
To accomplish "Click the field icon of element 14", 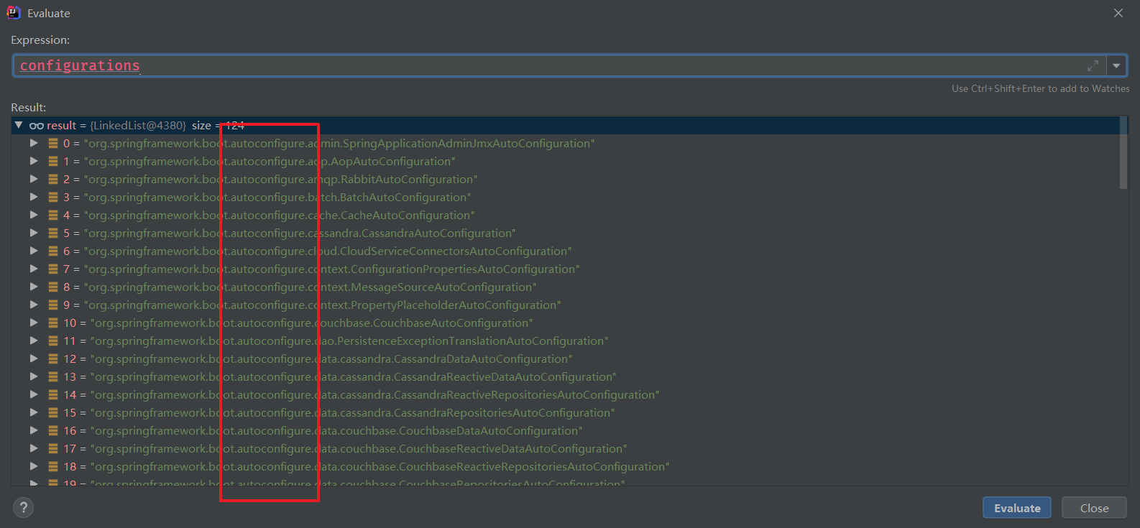I will (x=53, y=395).
